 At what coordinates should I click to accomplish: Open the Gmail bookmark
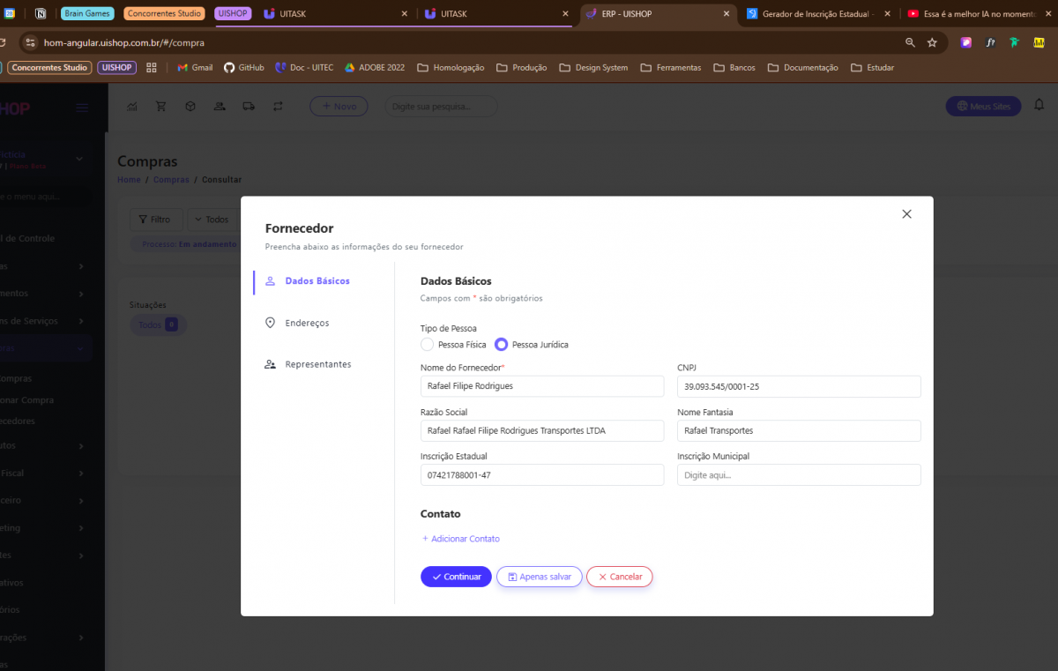click(195, 67)
